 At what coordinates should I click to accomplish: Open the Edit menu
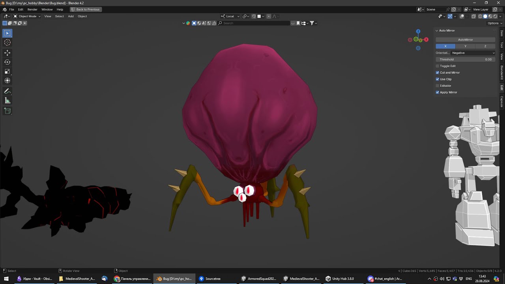point(21,9)
